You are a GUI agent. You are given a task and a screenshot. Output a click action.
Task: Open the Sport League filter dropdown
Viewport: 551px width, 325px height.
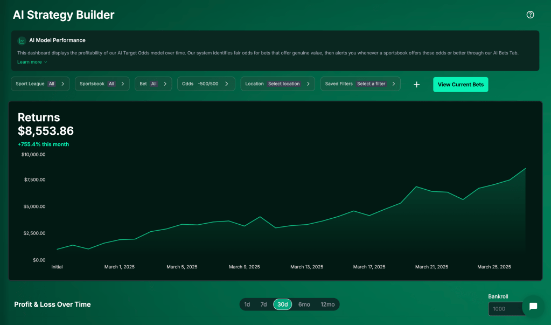point(40,84)
